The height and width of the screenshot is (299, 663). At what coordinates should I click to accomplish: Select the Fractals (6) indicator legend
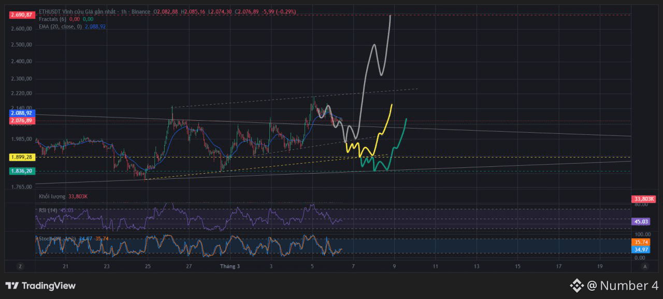click(x=53, y=19)
